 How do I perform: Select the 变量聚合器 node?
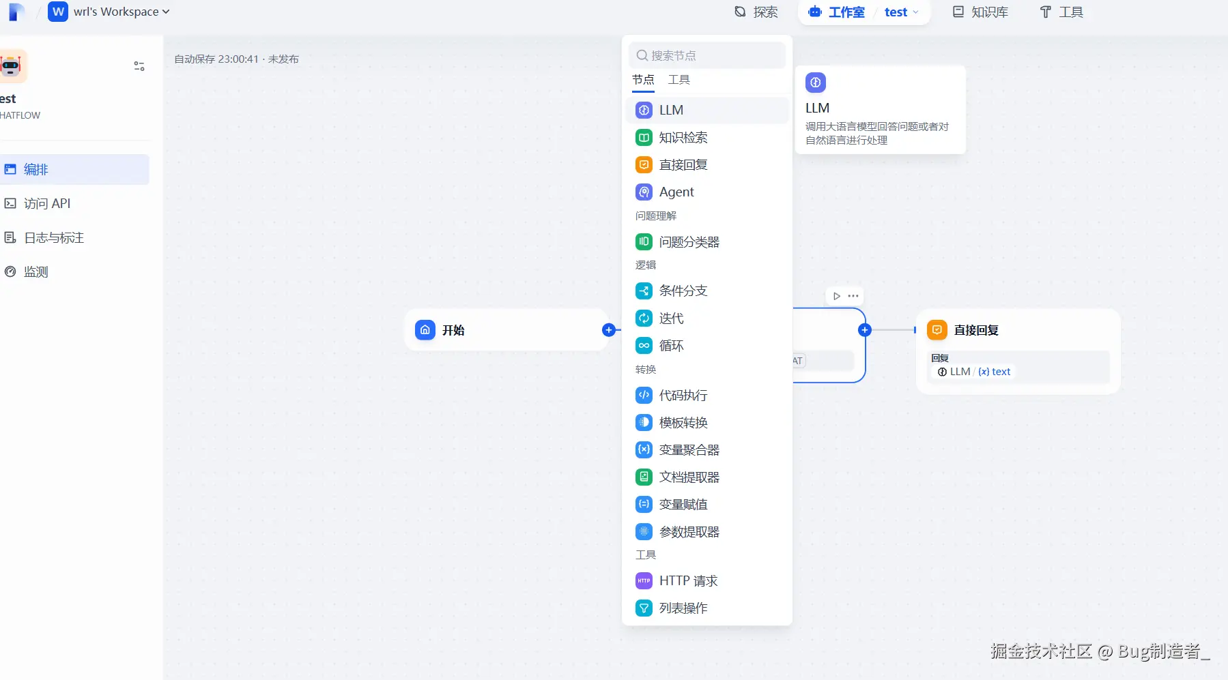(689, 449)
